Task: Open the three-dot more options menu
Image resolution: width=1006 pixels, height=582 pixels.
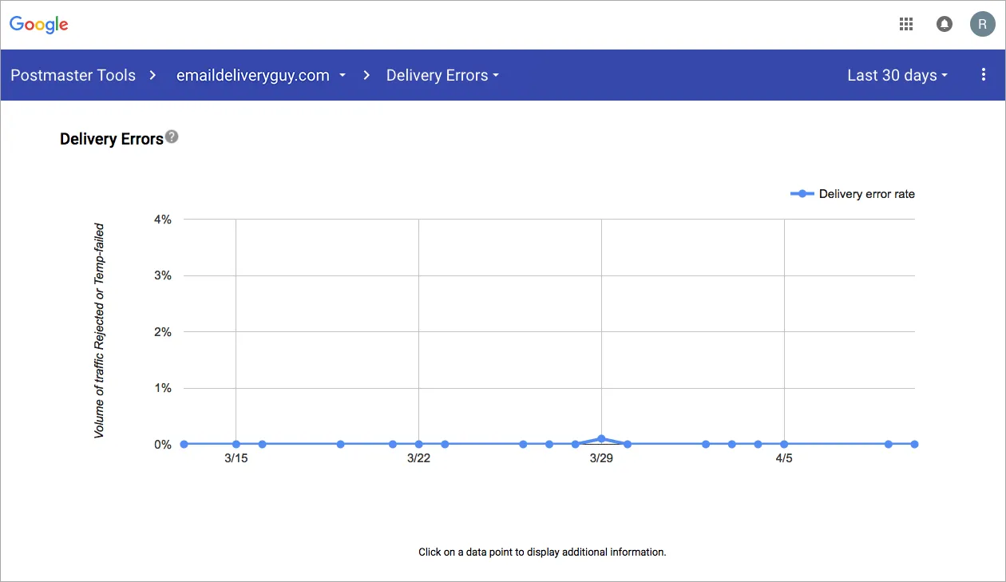Action: click(984, 75)
